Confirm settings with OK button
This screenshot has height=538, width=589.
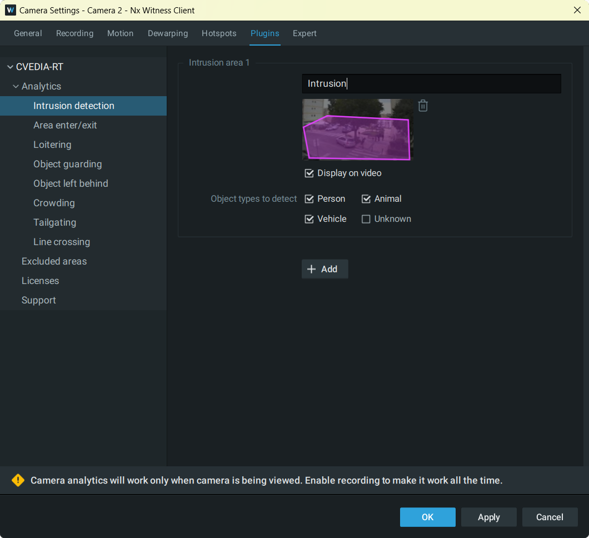427,517
